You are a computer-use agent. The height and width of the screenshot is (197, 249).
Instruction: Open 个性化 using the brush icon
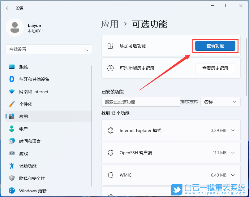point(11,104)
